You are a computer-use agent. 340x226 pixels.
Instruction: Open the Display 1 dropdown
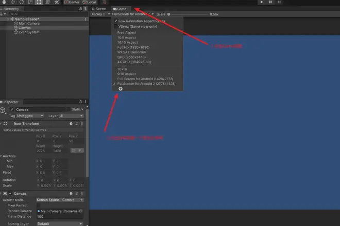pos(100,14)
